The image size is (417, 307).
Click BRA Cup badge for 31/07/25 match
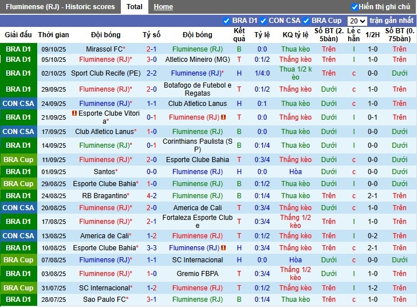pos(18,288)
